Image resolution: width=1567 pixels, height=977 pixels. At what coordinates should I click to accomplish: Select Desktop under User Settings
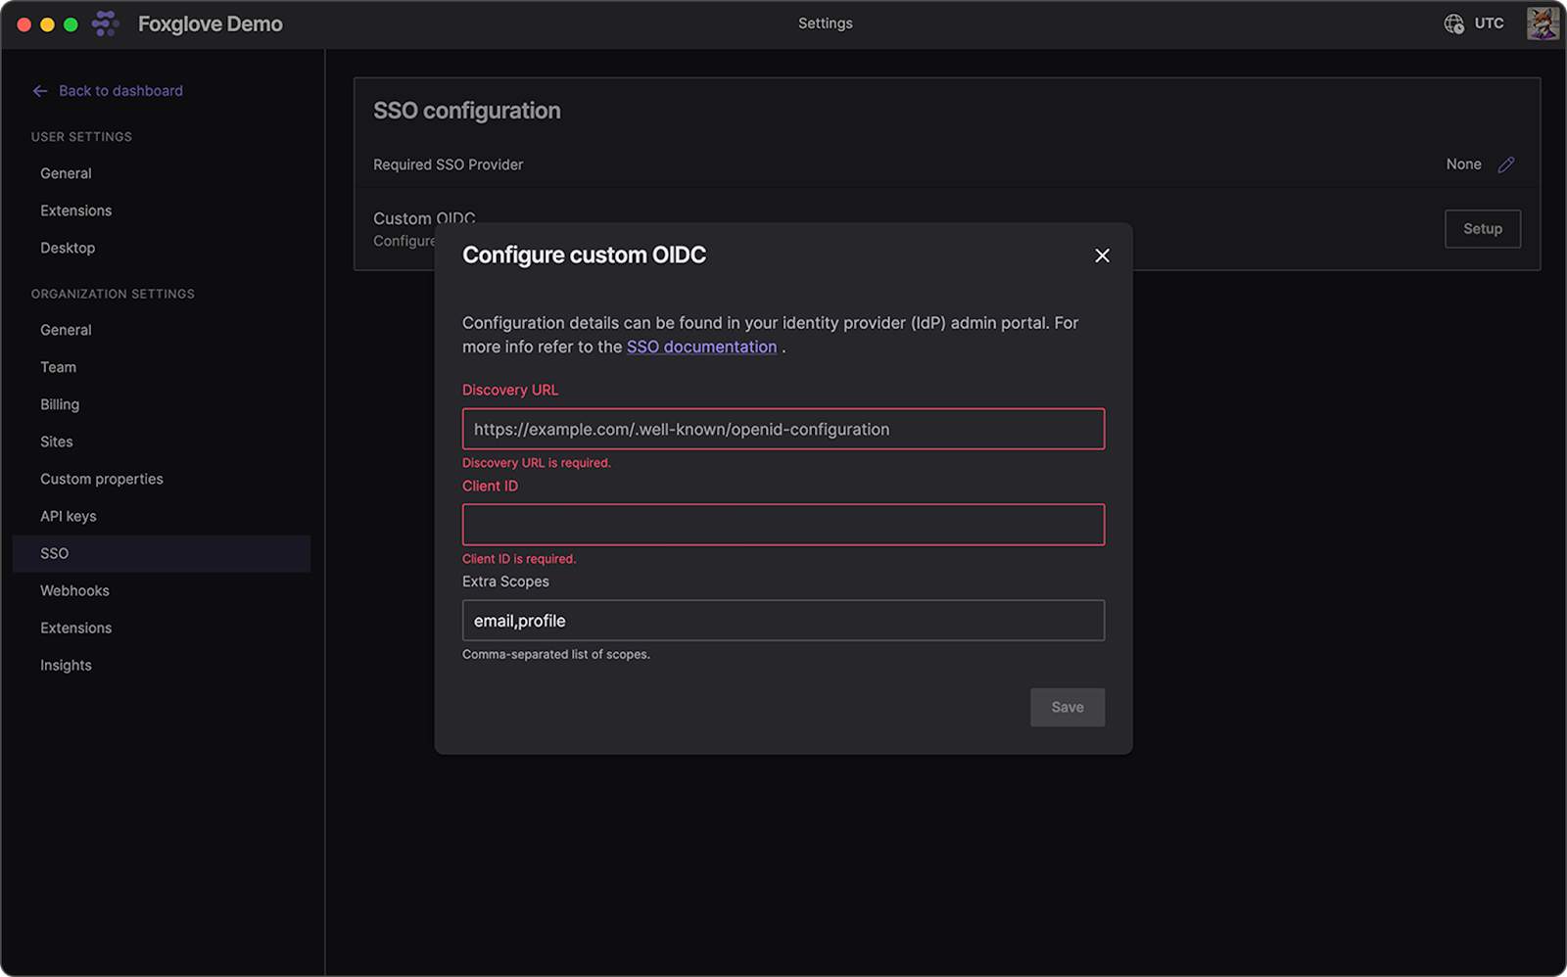pyautogui.click(x=68, y=248)
